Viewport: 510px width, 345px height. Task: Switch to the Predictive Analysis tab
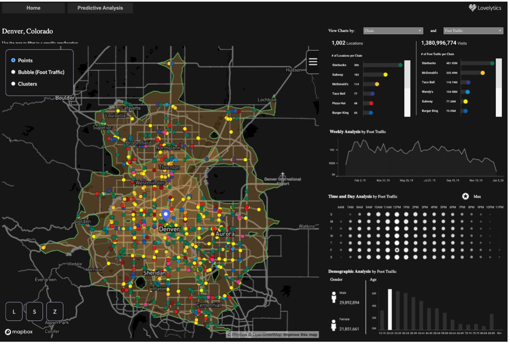pyautogui.click(x=100, y=8)
